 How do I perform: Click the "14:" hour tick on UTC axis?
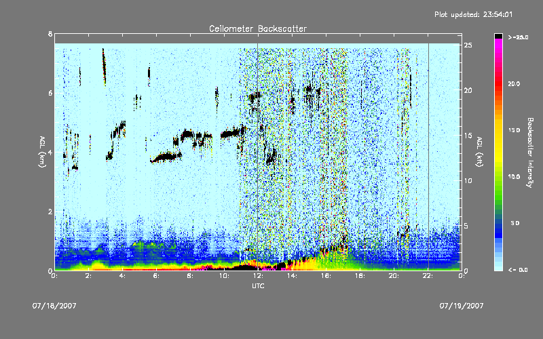292,276
